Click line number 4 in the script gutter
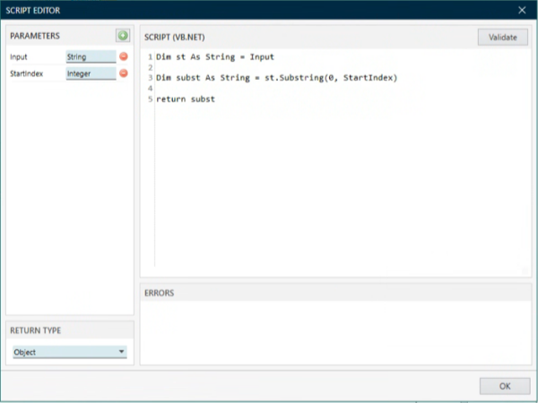538x403 pixels. [x=150, y=89]
